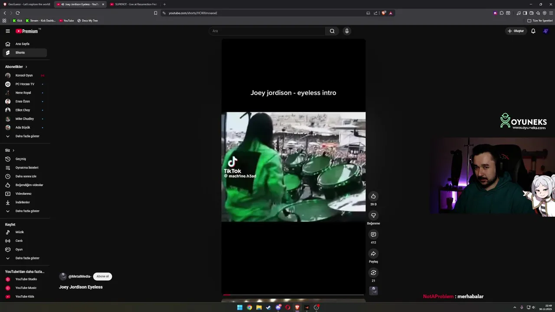555x312 pixels.
Task: Click the address bar URL
Action: click(x=193, y=13)
